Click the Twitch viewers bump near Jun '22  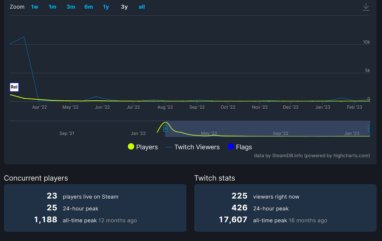(96, 96)
